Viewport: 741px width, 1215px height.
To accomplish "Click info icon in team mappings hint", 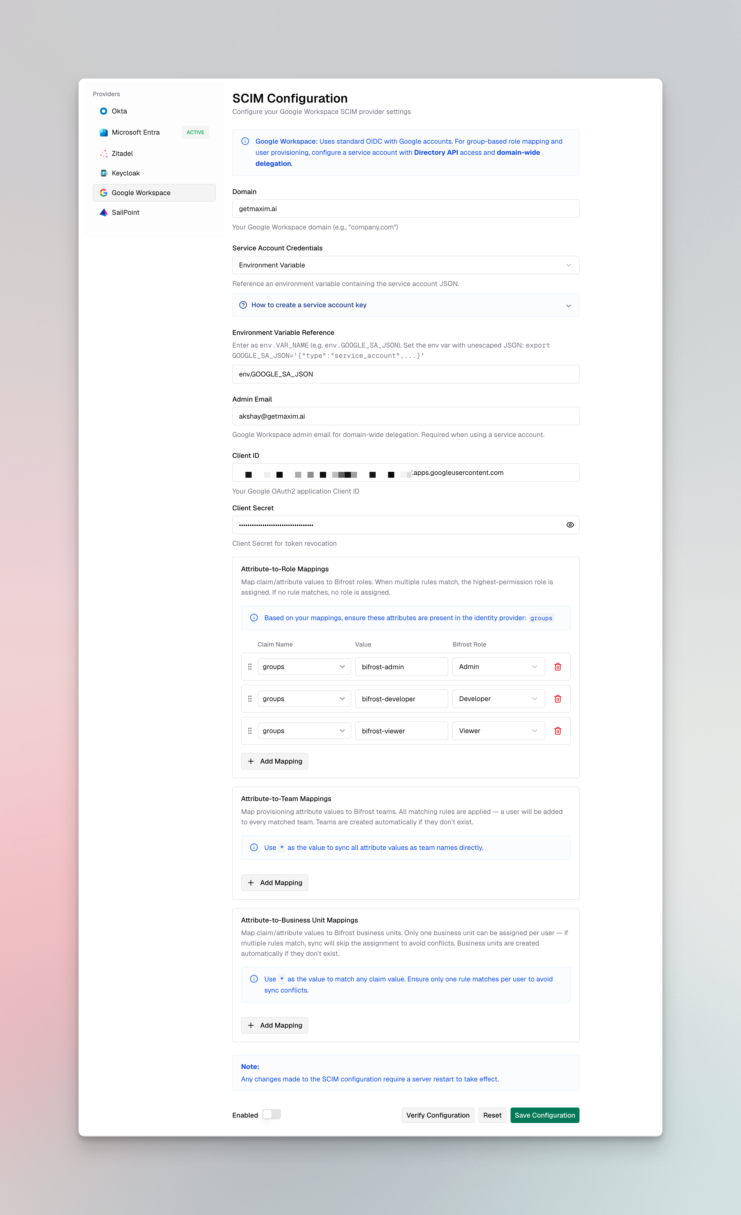I will point(254,848).
